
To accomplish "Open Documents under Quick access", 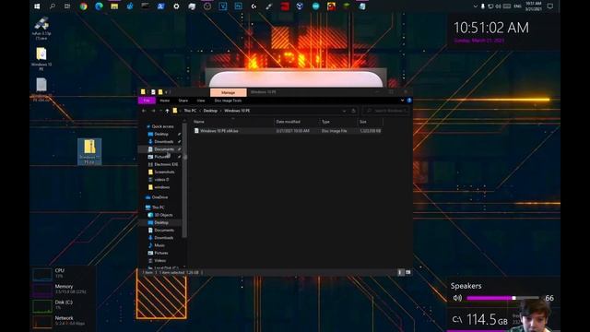I will (x=164, y=149).
